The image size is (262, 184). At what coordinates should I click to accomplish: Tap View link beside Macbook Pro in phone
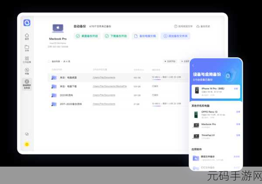click(x=238, y=124)
